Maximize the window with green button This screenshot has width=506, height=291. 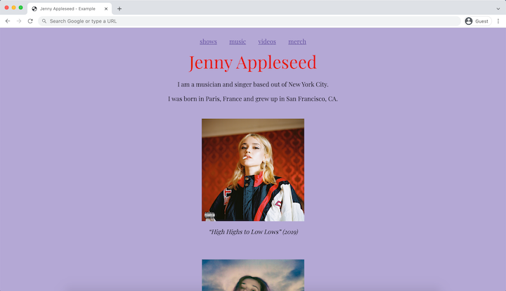[x=20, y=8]
